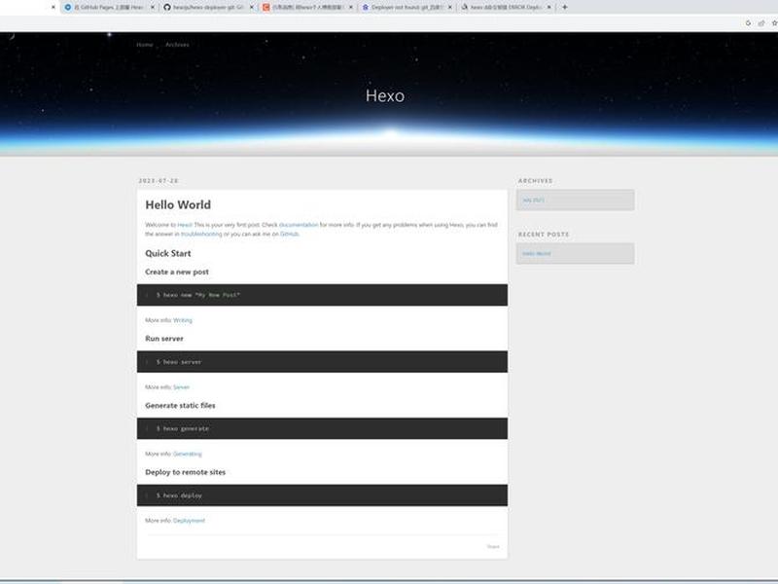Open the Archives navigation link
The width and height of the screenshot is (778, 584).
pyautogui.click(x=177, y=45)
